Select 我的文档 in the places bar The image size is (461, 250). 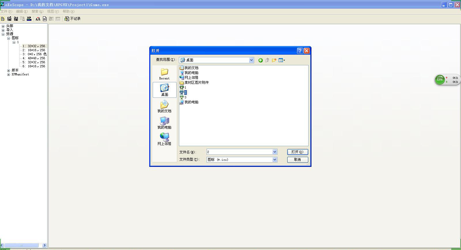165,106
